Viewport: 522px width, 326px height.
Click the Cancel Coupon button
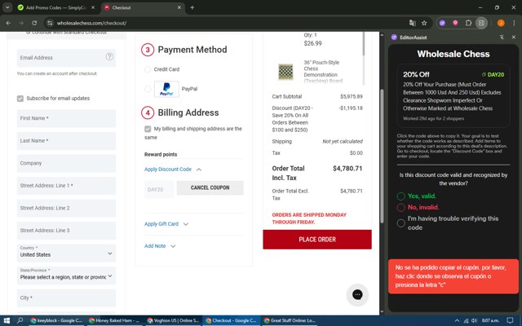[210, 188]
